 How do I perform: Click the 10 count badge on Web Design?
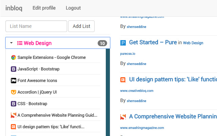[102, 43]
